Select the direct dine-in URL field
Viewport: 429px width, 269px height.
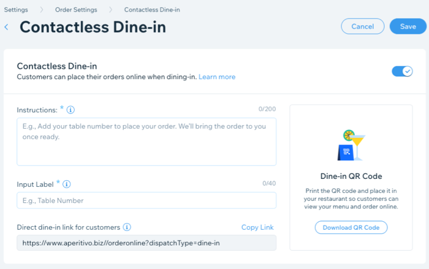pyautogui.click(x=146, y=243)
